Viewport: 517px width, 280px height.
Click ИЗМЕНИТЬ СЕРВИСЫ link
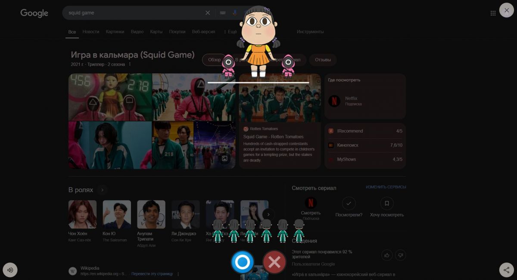point(386,187)
